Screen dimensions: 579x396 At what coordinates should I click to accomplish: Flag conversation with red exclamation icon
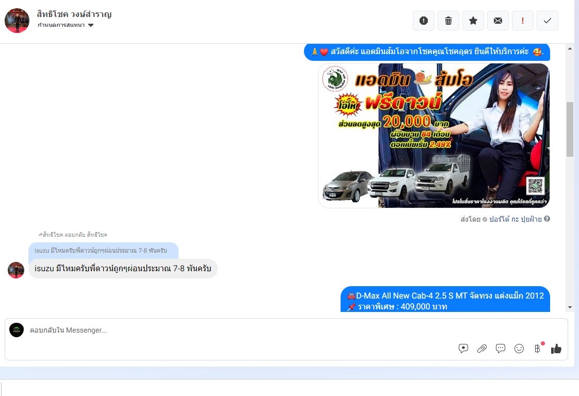[x=523, y=21]
